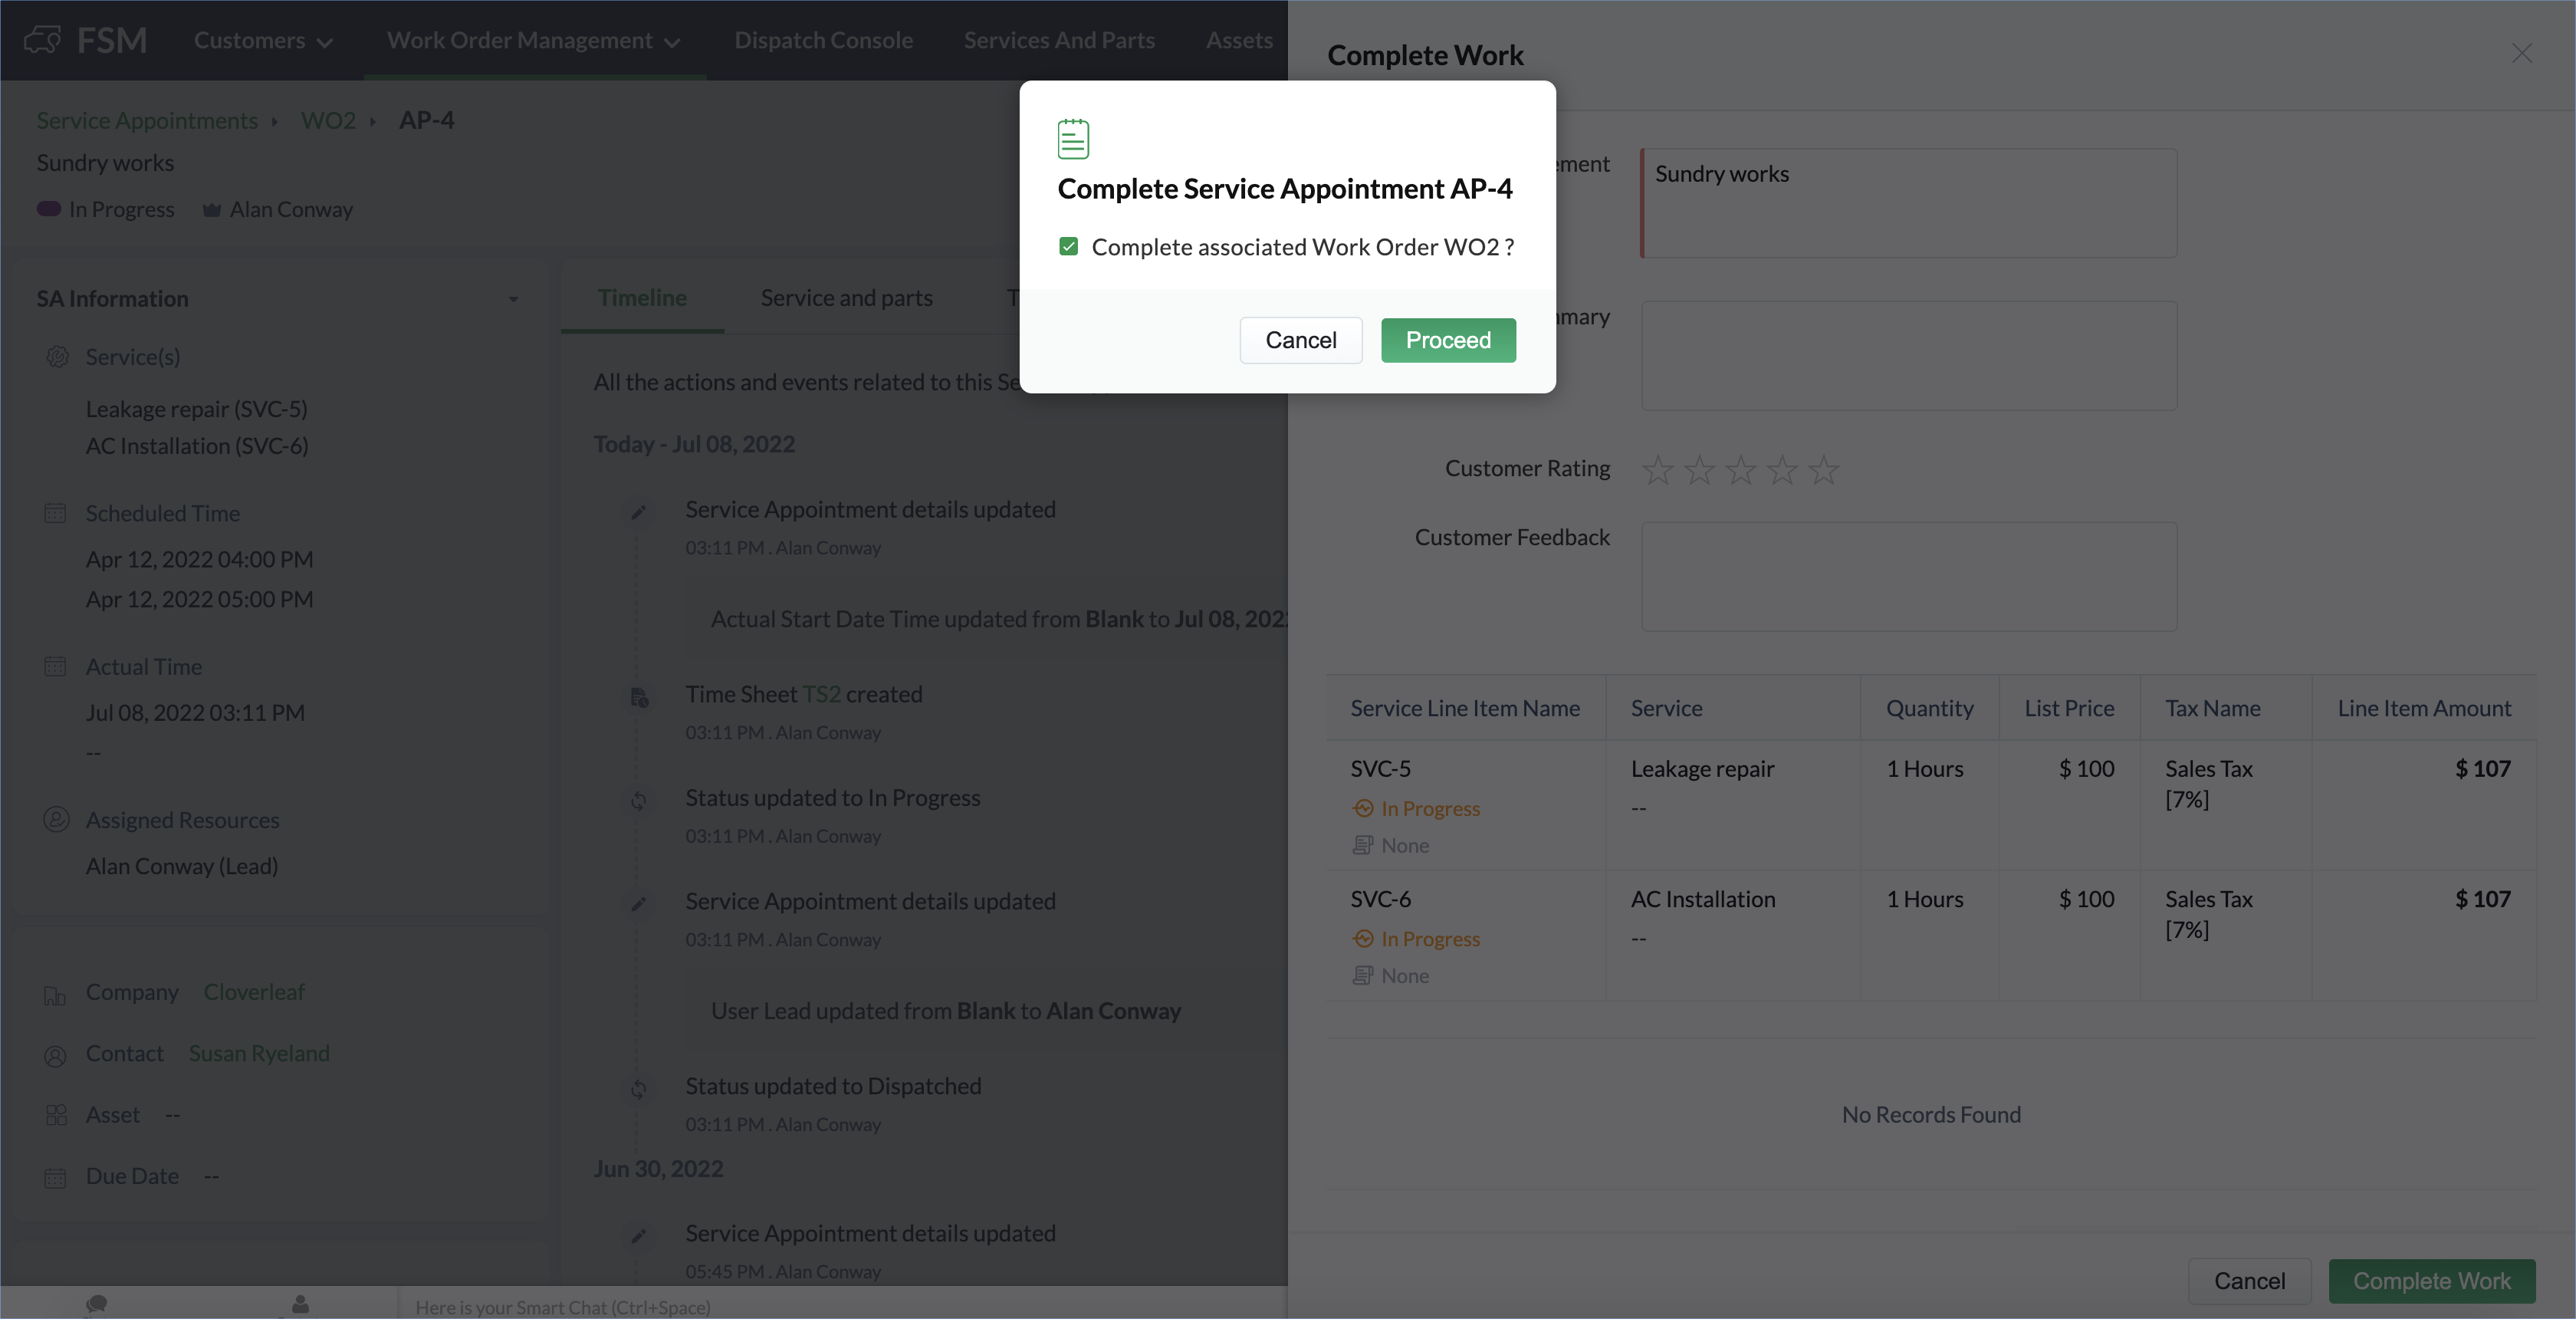Image resolution: width=2576 pixels, height=1319 pixels.
Task: Click the contacts person icon in the bottom bar
Action: pyautogui.click(x=300, y=1303)
